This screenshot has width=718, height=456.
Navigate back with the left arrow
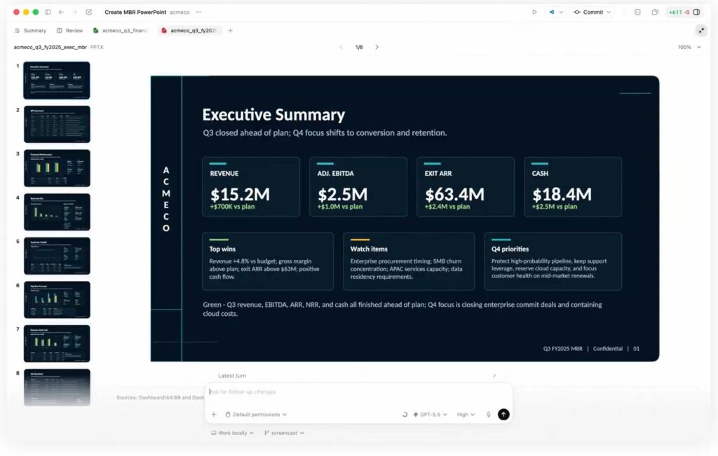point(61,12)
